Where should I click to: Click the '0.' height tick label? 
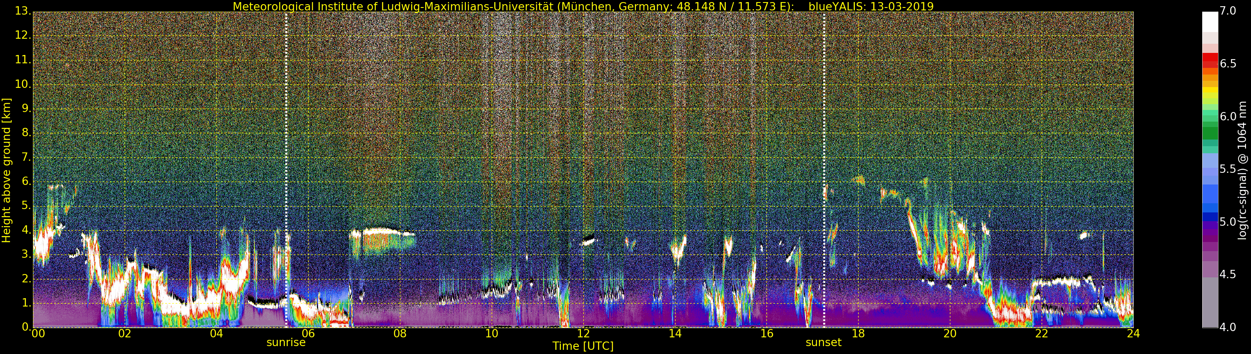click(x=26, y=327)
